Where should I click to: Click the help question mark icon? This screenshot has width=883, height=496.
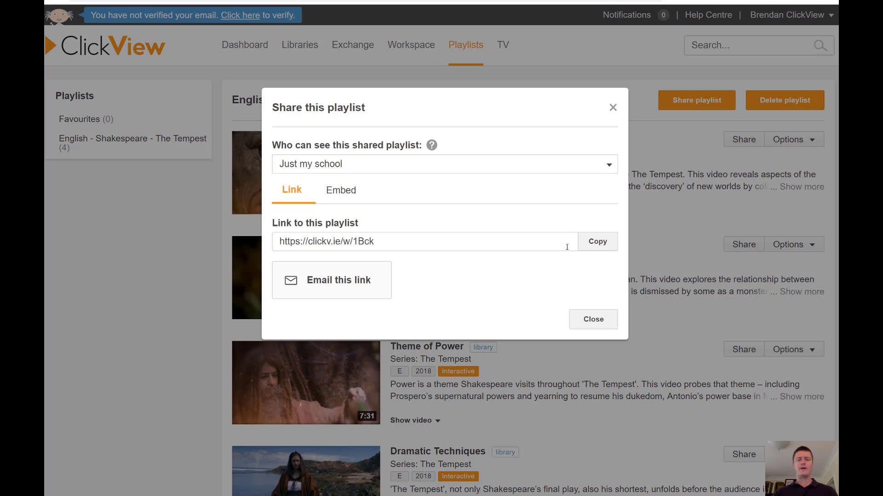[x=431, y=145]
